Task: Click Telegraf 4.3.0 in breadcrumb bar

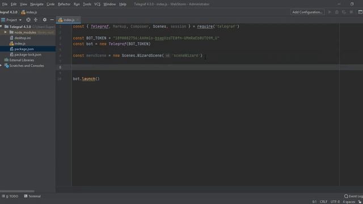Action: point(9,12)
